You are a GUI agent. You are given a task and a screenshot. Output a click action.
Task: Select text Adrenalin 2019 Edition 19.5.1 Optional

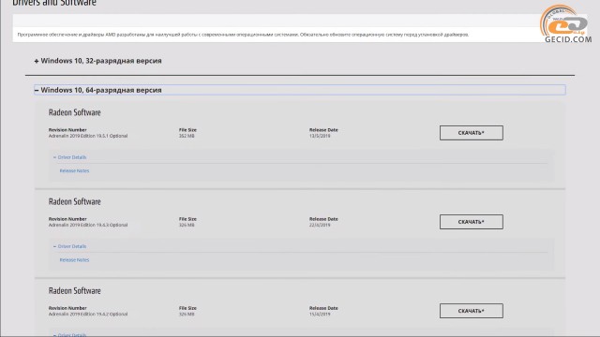coord(88,136)
